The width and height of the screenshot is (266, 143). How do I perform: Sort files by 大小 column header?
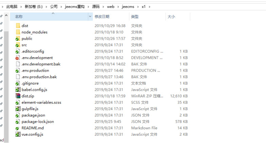(x=171, y=17)
